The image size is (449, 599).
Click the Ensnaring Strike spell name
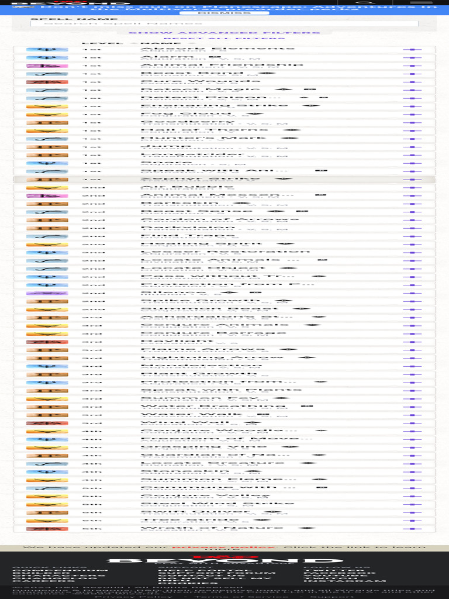pyautogui.click(x=214, y=105)
